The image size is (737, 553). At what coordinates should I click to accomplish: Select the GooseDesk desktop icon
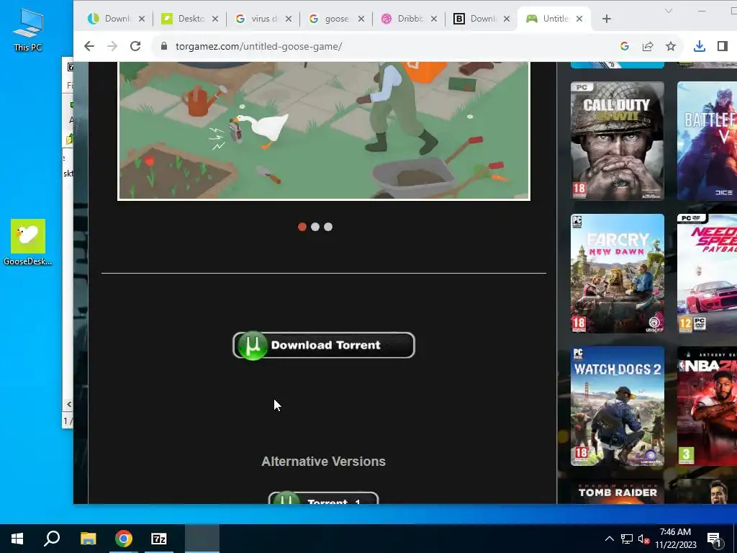tap(28, 243)
